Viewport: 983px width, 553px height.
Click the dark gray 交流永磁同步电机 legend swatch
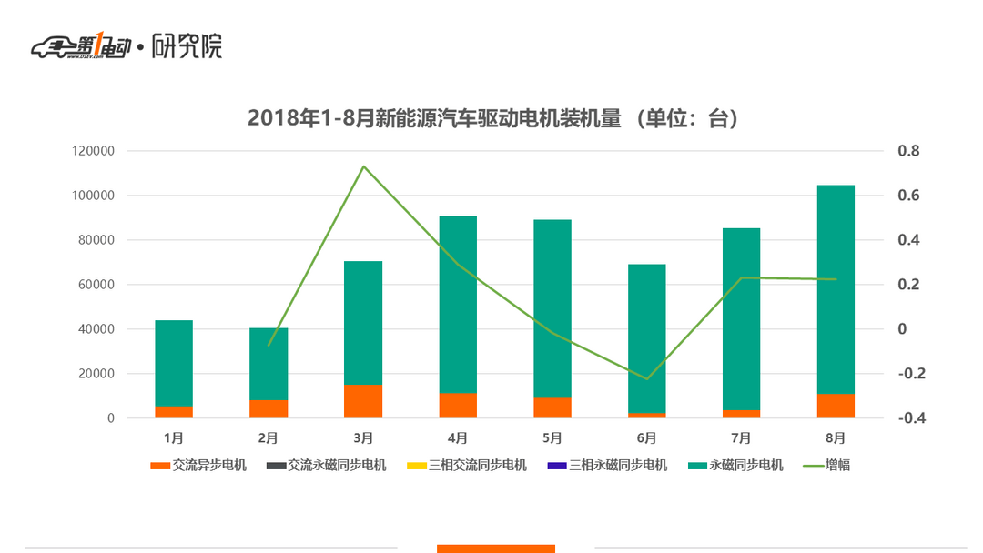coord(276,466)
